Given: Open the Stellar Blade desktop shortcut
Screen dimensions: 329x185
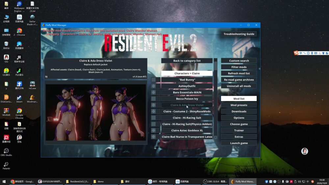Looking at the screenshot, I should [32, 20].
